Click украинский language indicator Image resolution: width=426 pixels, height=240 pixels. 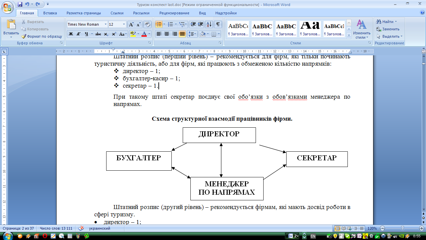(100, 228)
